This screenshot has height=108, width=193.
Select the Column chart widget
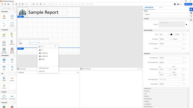point(4,35)
